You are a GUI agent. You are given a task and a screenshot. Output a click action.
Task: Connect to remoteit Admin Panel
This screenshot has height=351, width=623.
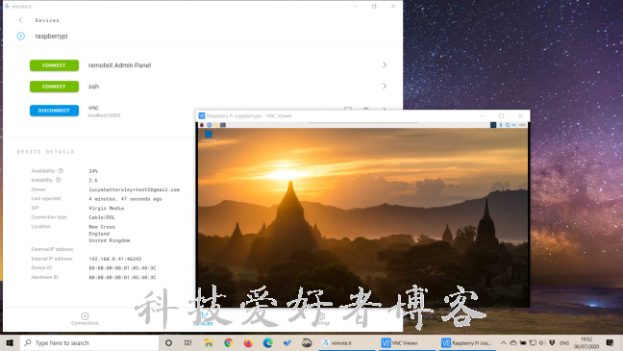tap(54, 65)
